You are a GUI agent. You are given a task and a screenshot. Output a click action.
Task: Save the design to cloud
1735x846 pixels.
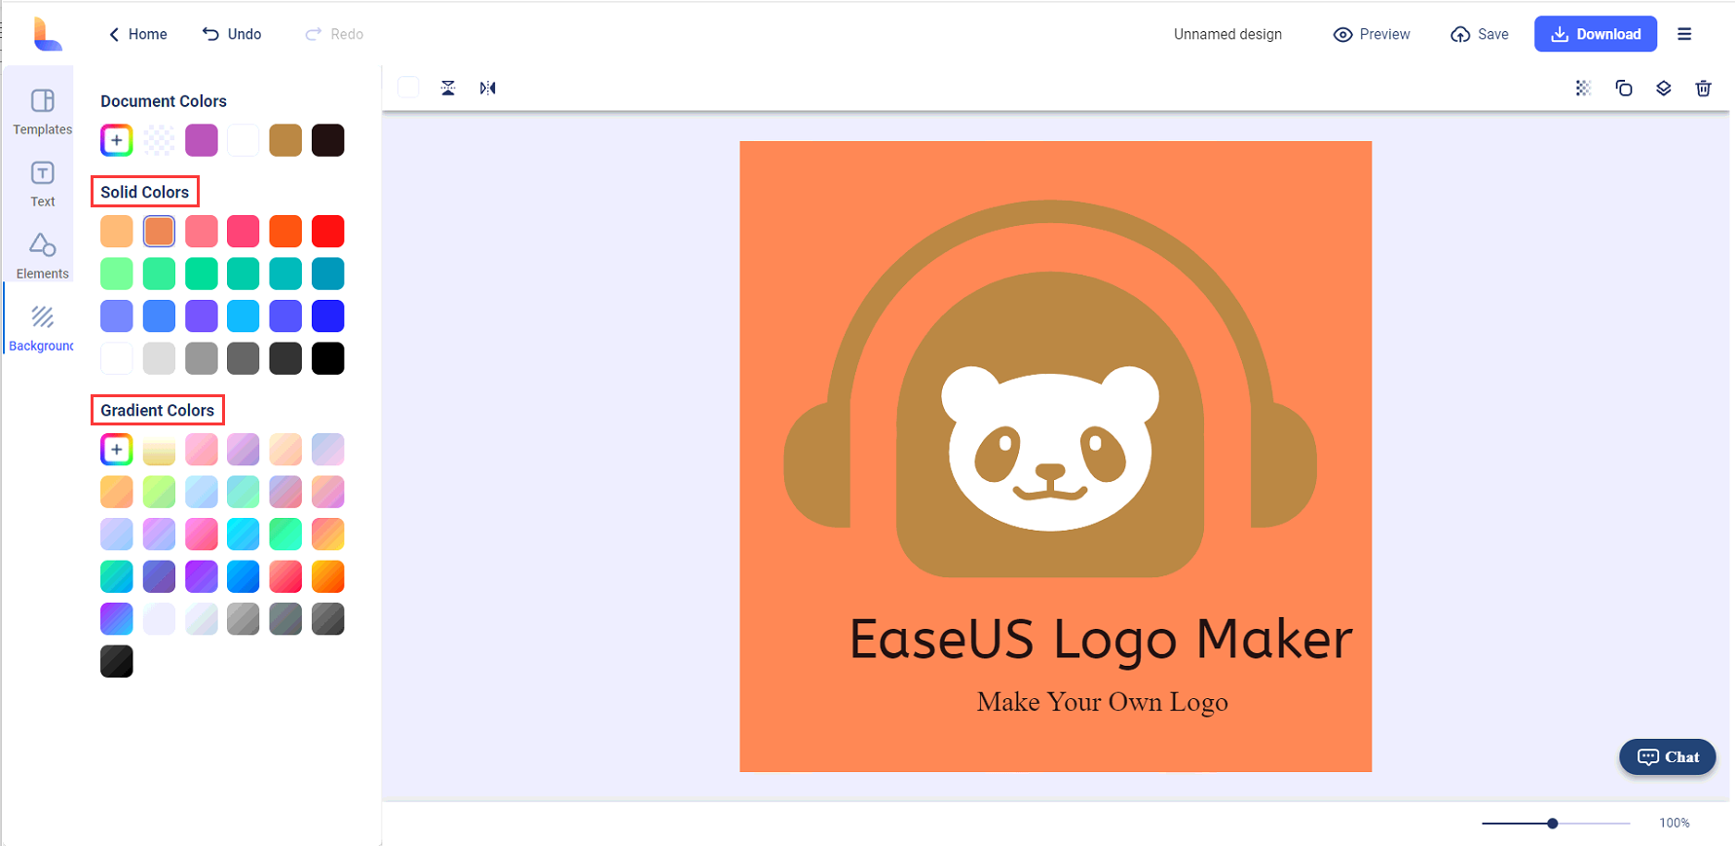coord(1479,34)
